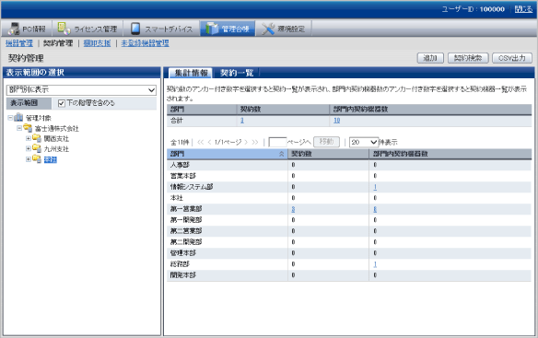
Task: Click the CSV出力 button
Action: [x=512, y=58]
